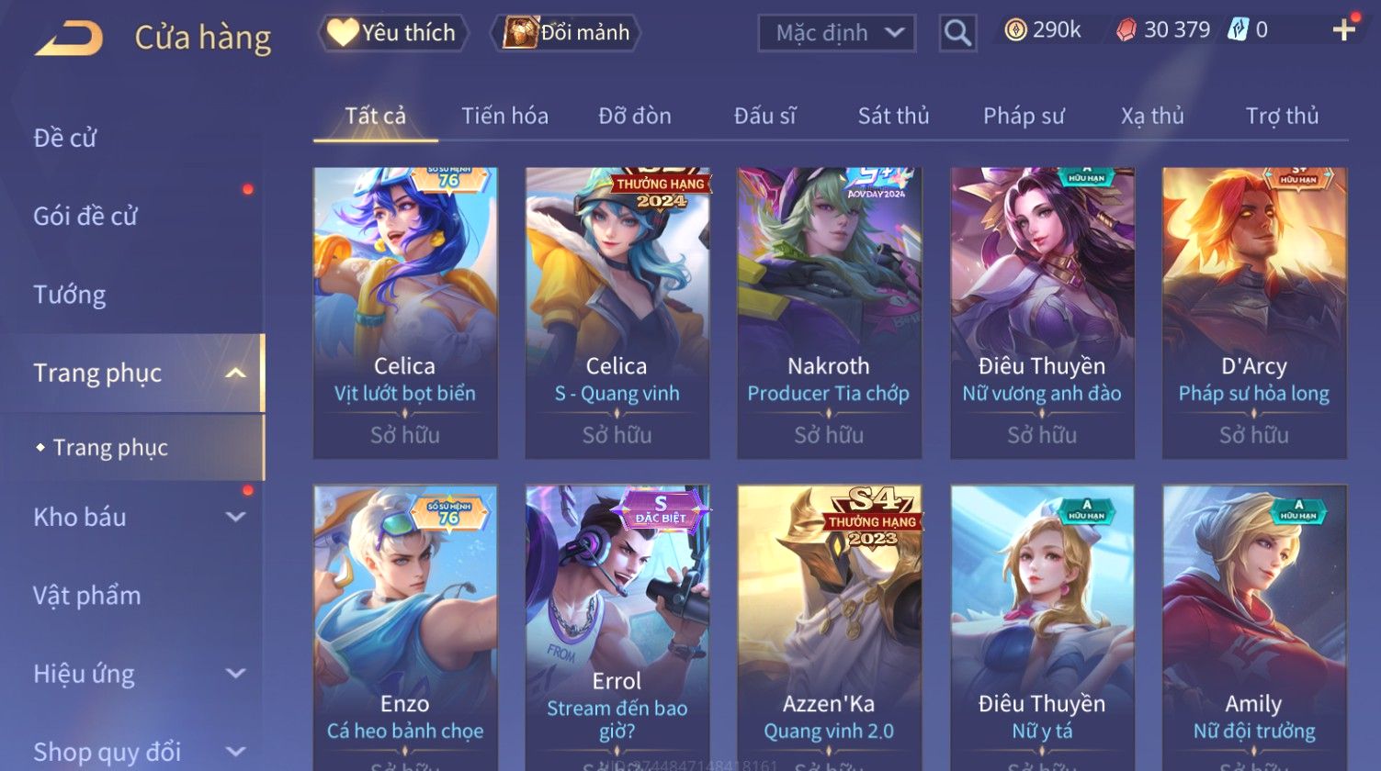This screenshot has width=1381, height=771.
Task: Select Nakroth Producer Tia chớp skin card
Action: (x=829, y=313)
